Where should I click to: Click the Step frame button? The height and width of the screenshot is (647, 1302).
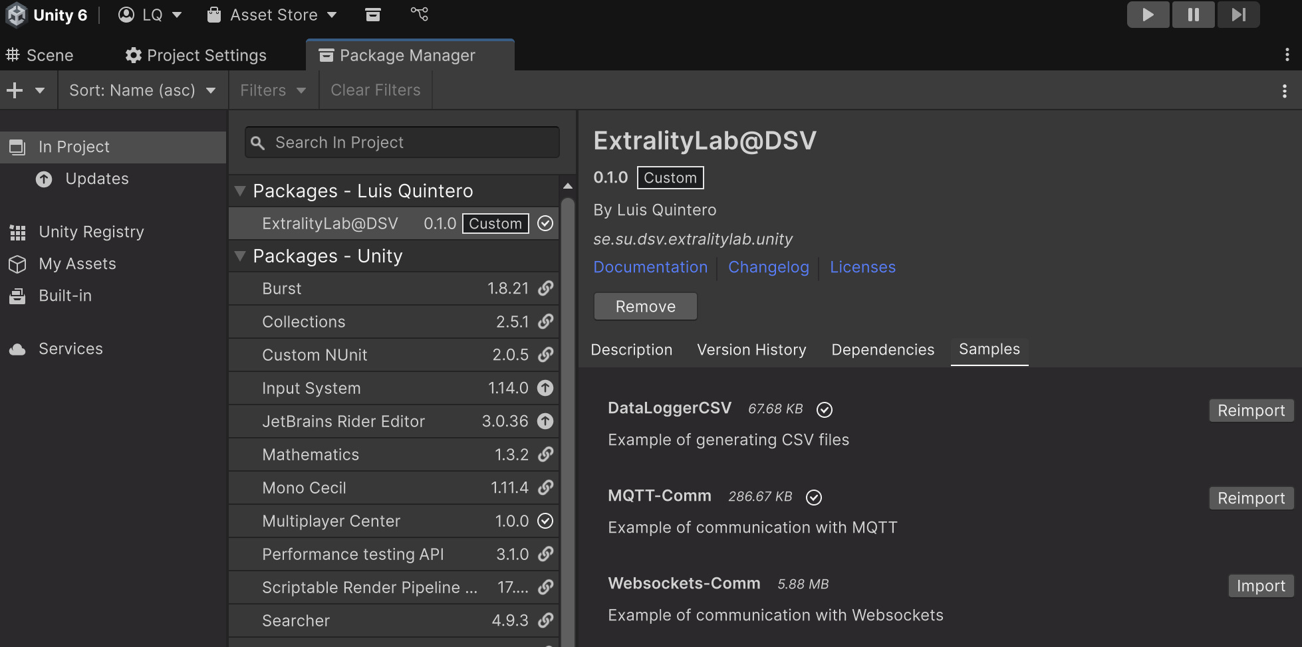pos(1238,15)
